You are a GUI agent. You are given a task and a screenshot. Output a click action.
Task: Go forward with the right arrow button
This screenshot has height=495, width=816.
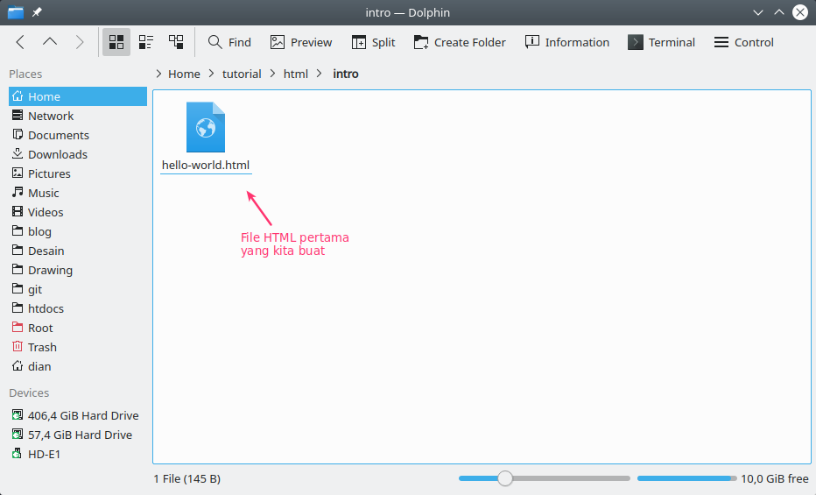[x=80, y=42]
